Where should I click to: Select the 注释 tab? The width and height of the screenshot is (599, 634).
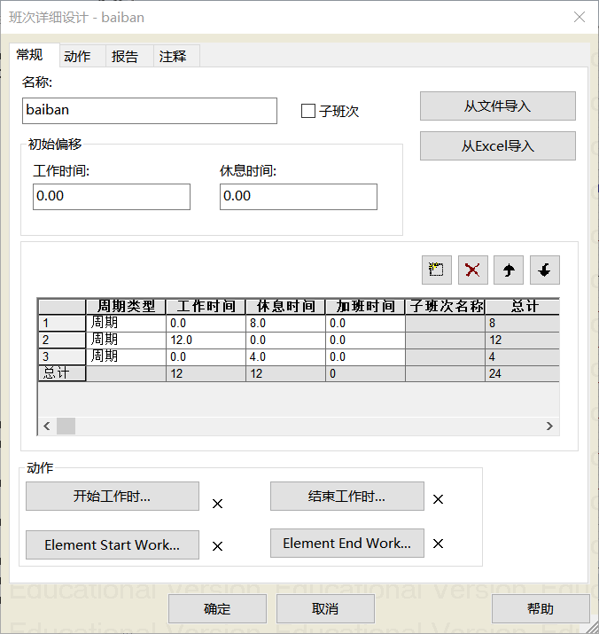[173, 56]
